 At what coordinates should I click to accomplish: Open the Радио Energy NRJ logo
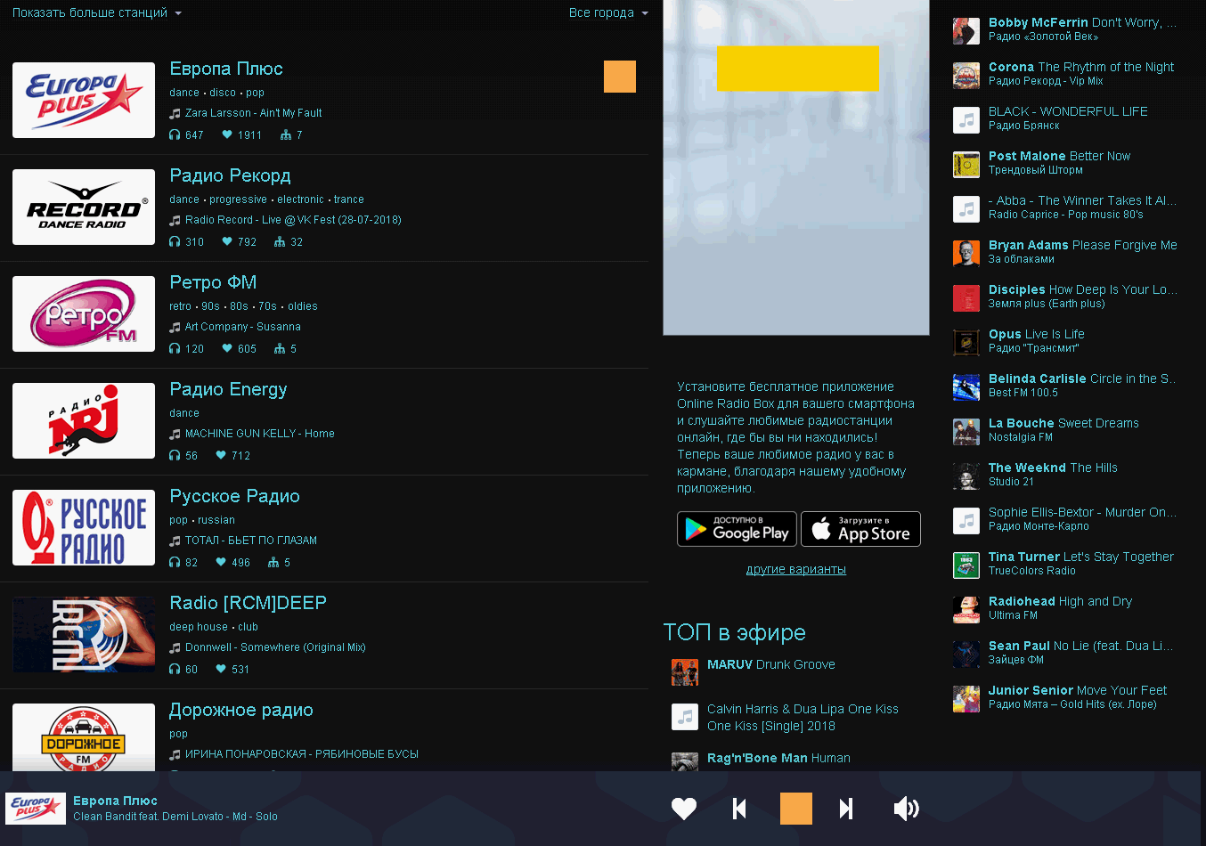coord(84,420)
